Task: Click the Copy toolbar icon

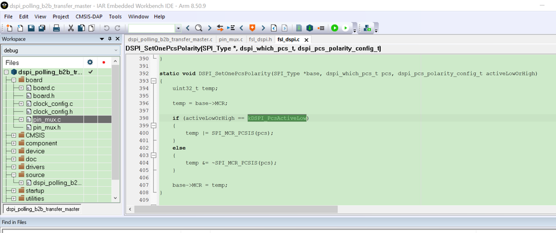Action: point(81,28)
